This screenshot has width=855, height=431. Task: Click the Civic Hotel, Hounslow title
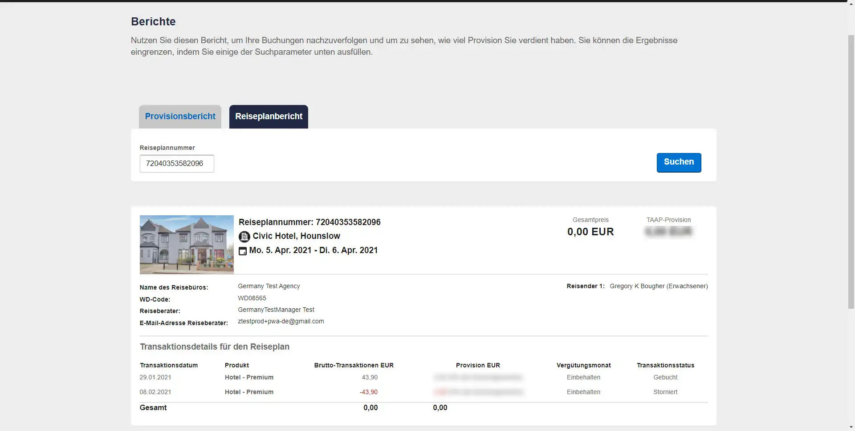pos(296,236)
